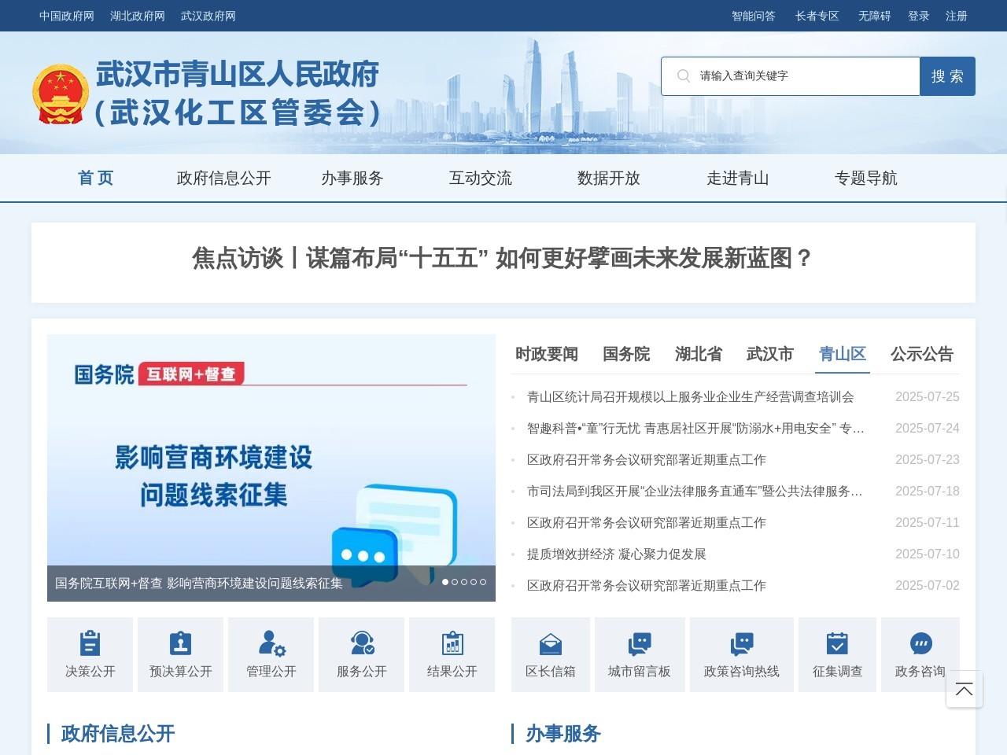
Task: Open the 管理公开 person-gear icon
Action: coord(271,643)
